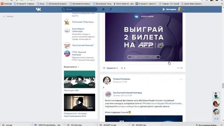Open the ГТРК "Нижний Новгород" group
Viewport: 224px width, 126px height.
click(79, 54)
